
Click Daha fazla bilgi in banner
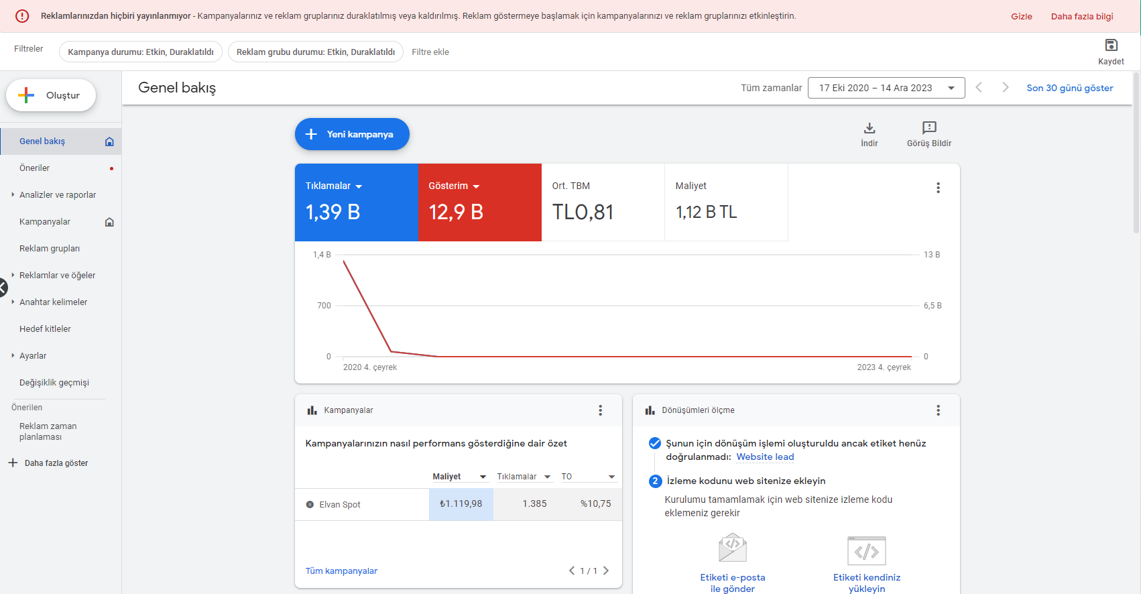point(1082,16)
